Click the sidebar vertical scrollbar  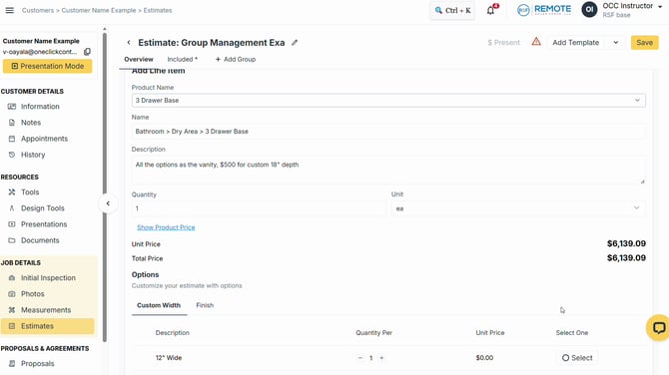click(105, 187)
